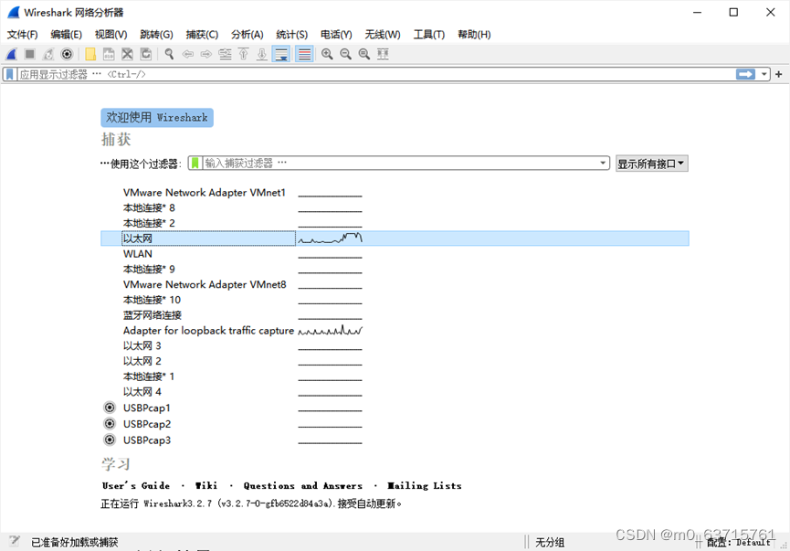Start capturing packets with the shark fin icon
Image resolution: width=790 pixels, height=551 pixels.
tap(11, 54)
